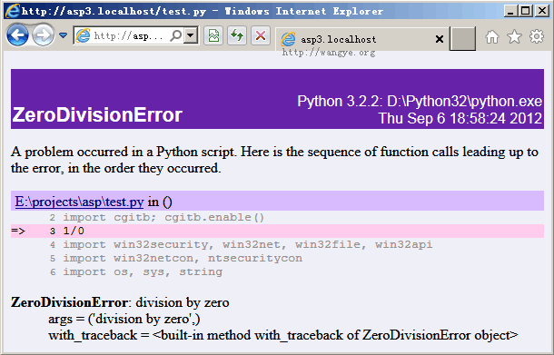Close the asp3.localhost tab
554x355 pixels.
point(440,39)
